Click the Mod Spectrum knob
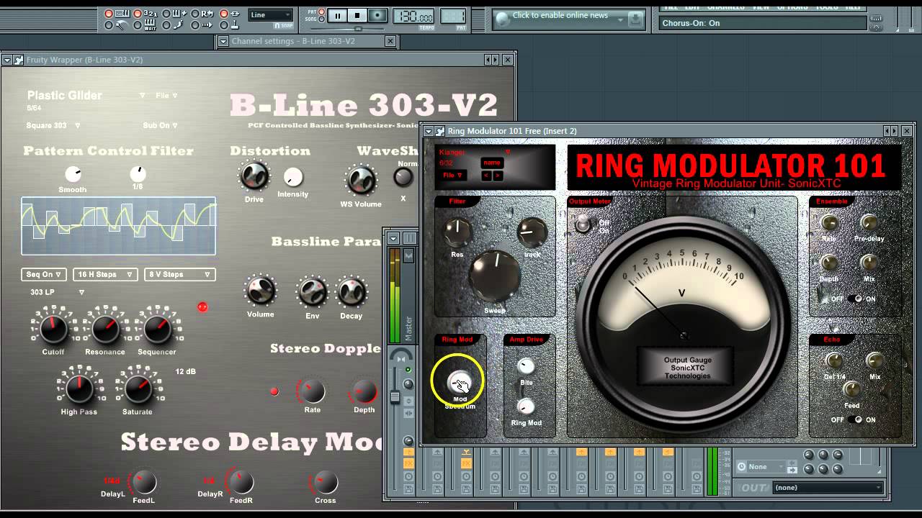 [460, 382]
